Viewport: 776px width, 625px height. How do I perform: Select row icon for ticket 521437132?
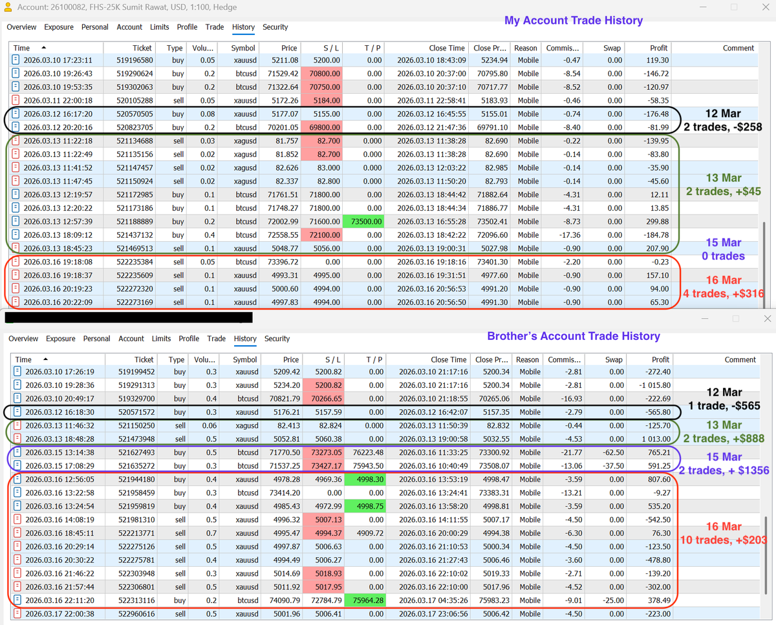(16, 235)
